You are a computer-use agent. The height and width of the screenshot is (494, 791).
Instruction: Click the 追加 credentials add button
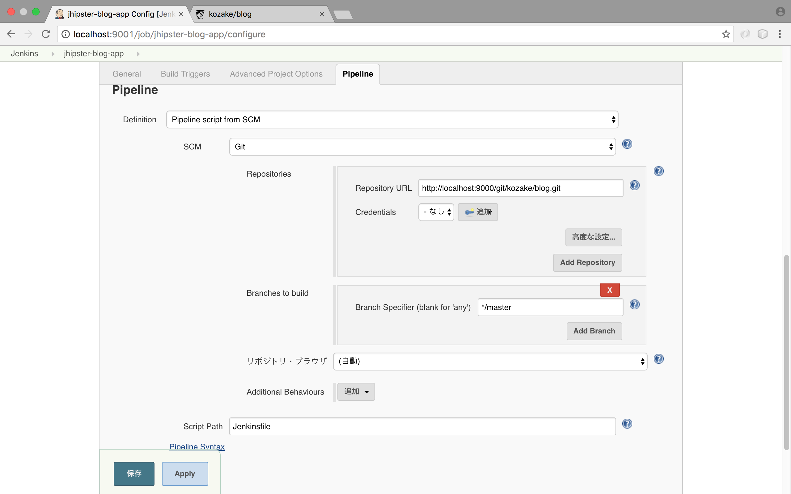click(478, 212)
